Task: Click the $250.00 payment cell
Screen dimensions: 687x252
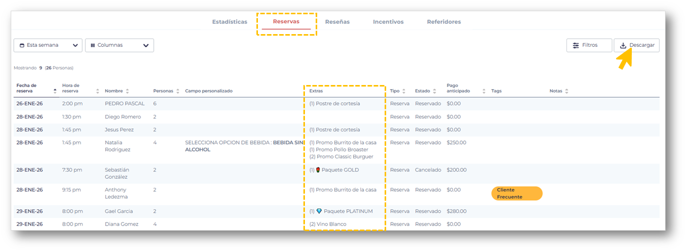Action: [457, 143]
